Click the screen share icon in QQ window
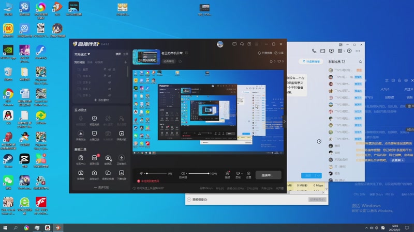 pyautogui.click(x=331, y=51)
